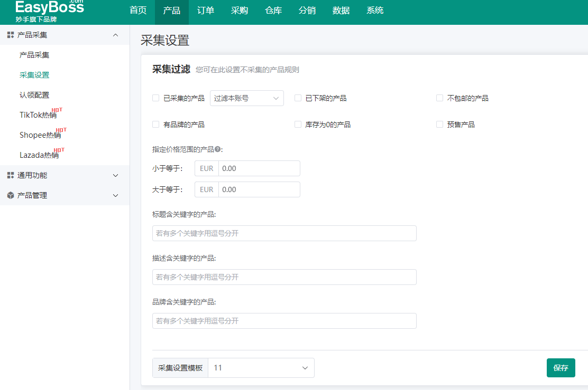
Task: Click the EUR prefix of 大于等于
Action: pyautogui.click(x=207, y=189)
